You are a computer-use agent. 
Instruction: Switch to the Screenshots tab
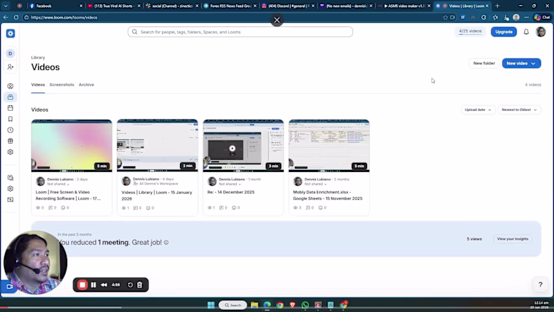point(62,85)
